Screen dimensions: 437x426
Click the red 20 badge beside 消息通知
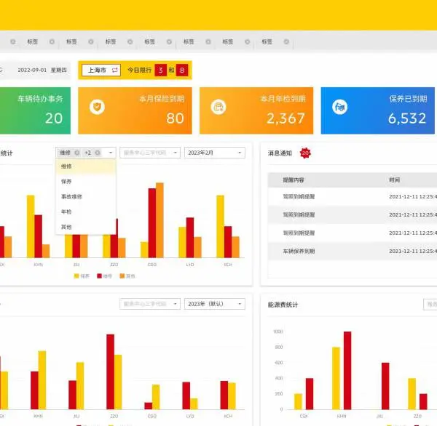click(x=305, y=153)
